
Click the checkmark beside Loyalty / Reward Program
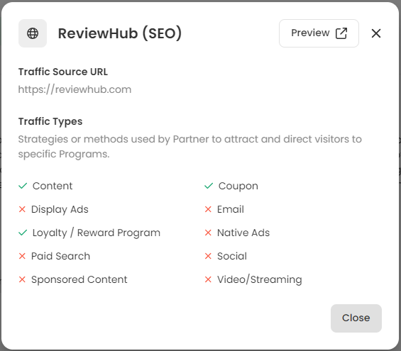coord(23,233)
